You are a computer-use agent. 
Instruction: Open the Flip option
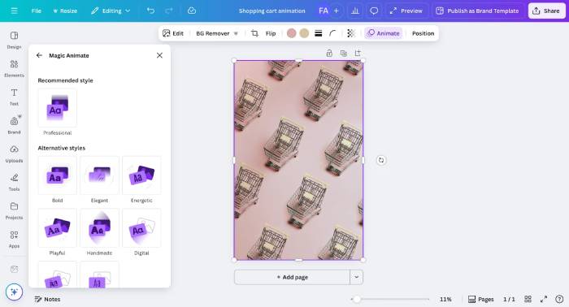(271, 33)
